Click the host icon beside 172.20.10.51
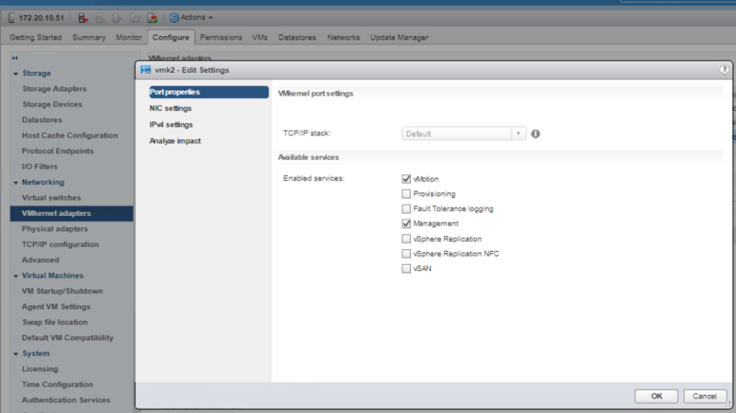This screenshot has width=736, height=413. [x=12, y=17]
